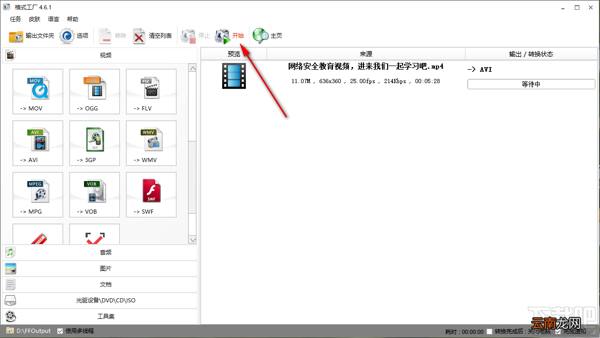Viewport: 600px width, 338px height.
Task: Open the 输出文件夹 output folder
Action: [x=31, y=36]
